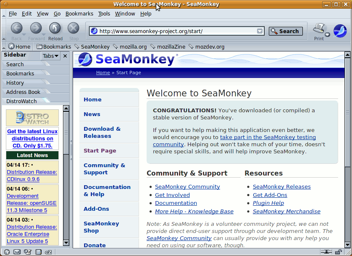
Task: Click the Search button next to address bar
Action: [x=285, y=31]
